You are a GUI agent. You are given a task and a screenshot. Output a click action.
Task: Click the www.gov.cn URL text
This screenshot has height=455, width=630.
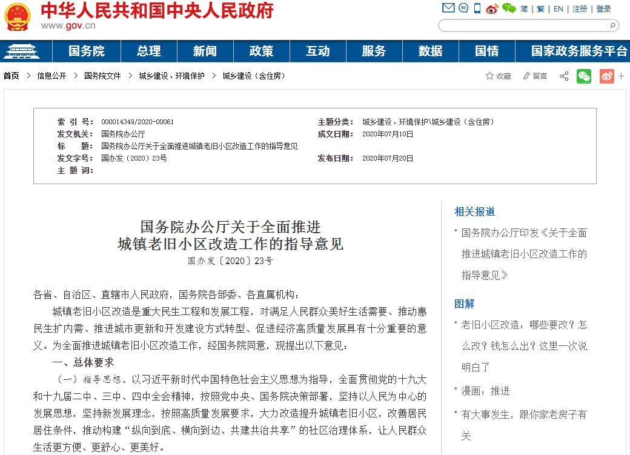click(68, 25)
